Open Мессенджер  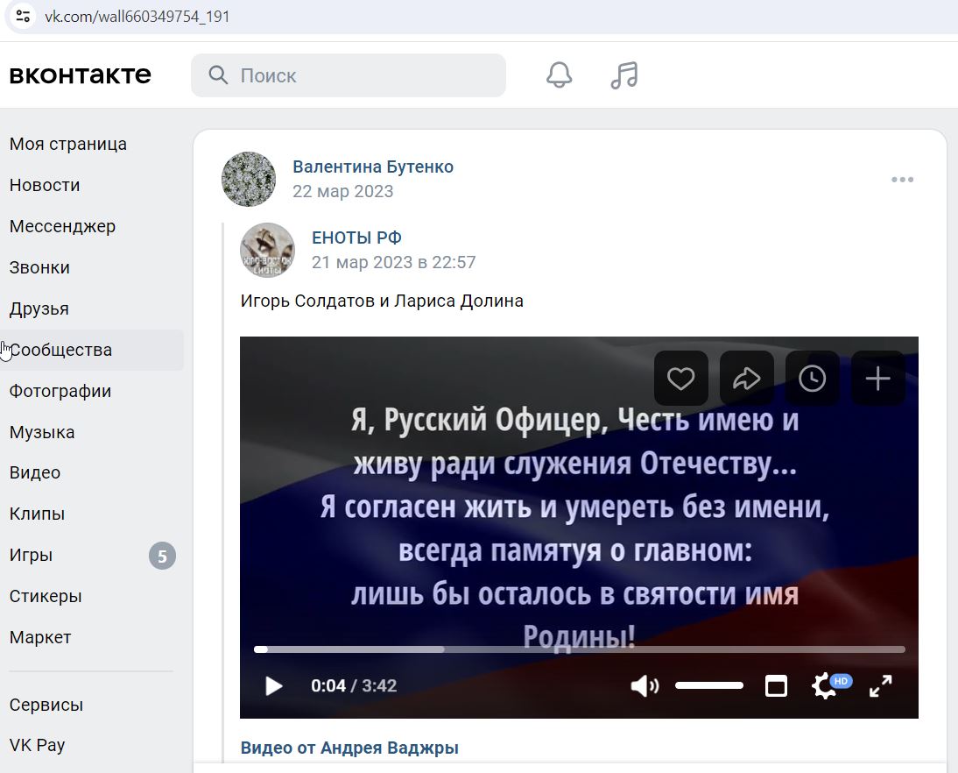[x=62, y=226]
